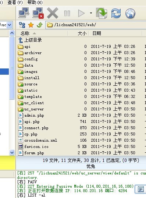Screen dimensions: 146x198
Task: Open the 帮助(H) menu
Action: [x=35, y=3]
